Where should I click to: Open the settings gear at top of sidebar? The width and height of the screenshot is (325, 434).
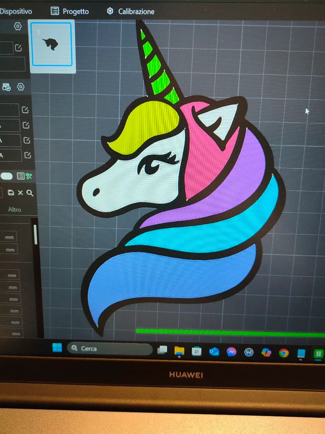(18, 26)
